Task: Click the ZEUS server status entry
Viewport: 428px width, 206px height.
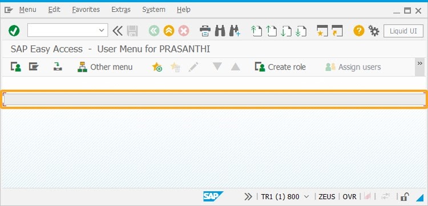Action: coord(327,196)
